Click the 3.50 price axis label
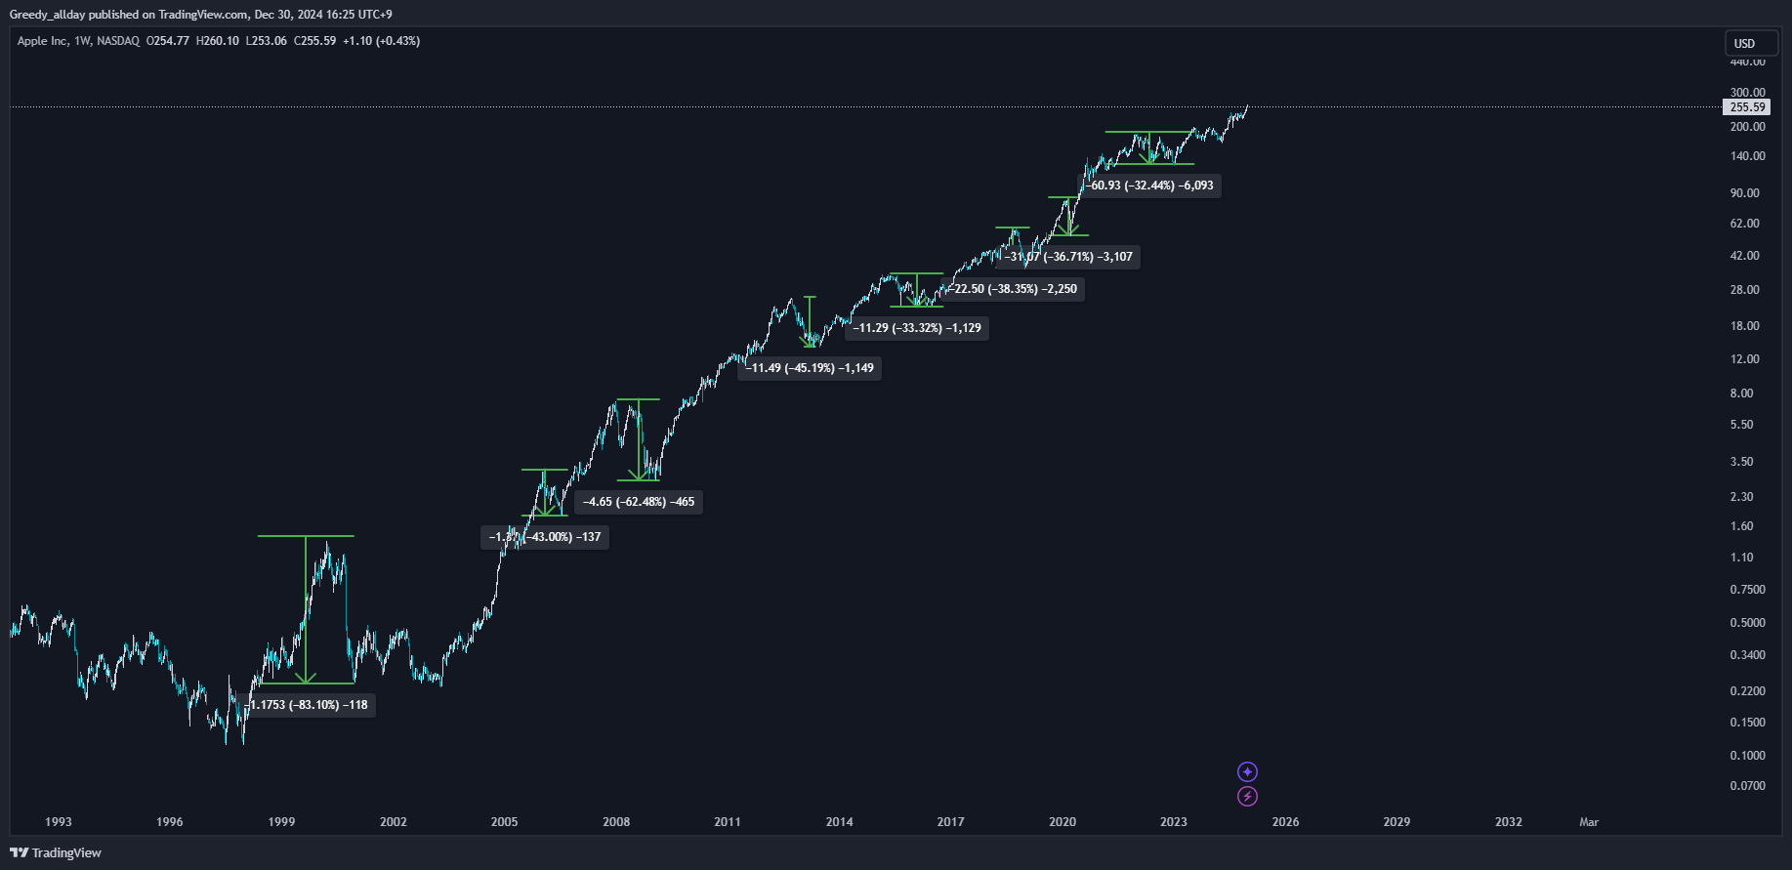The height and width of the screenshot is (870, 1792). point(1741,462)
